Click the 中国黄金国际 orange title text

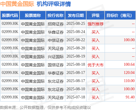coord(17,4)
